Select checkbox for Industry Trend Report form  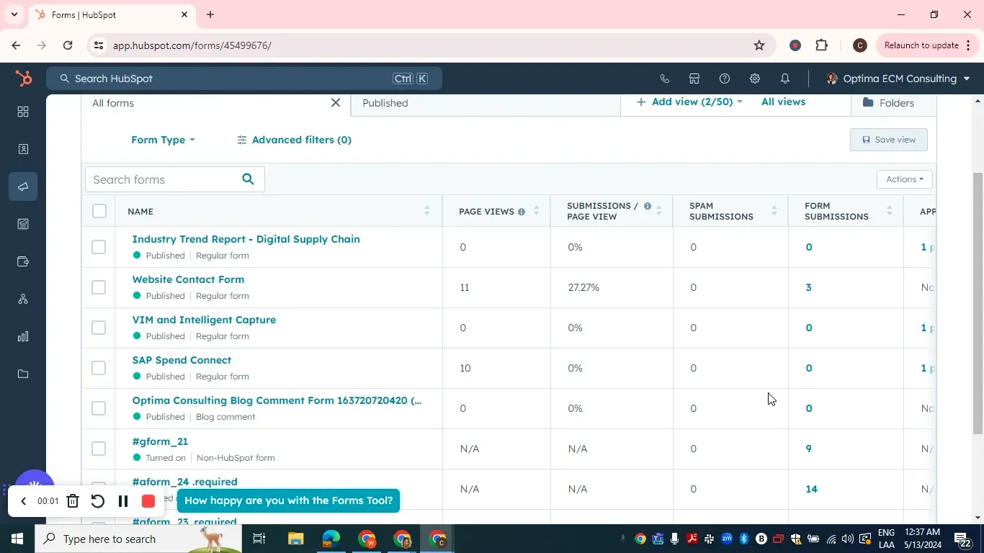point(99,247)
